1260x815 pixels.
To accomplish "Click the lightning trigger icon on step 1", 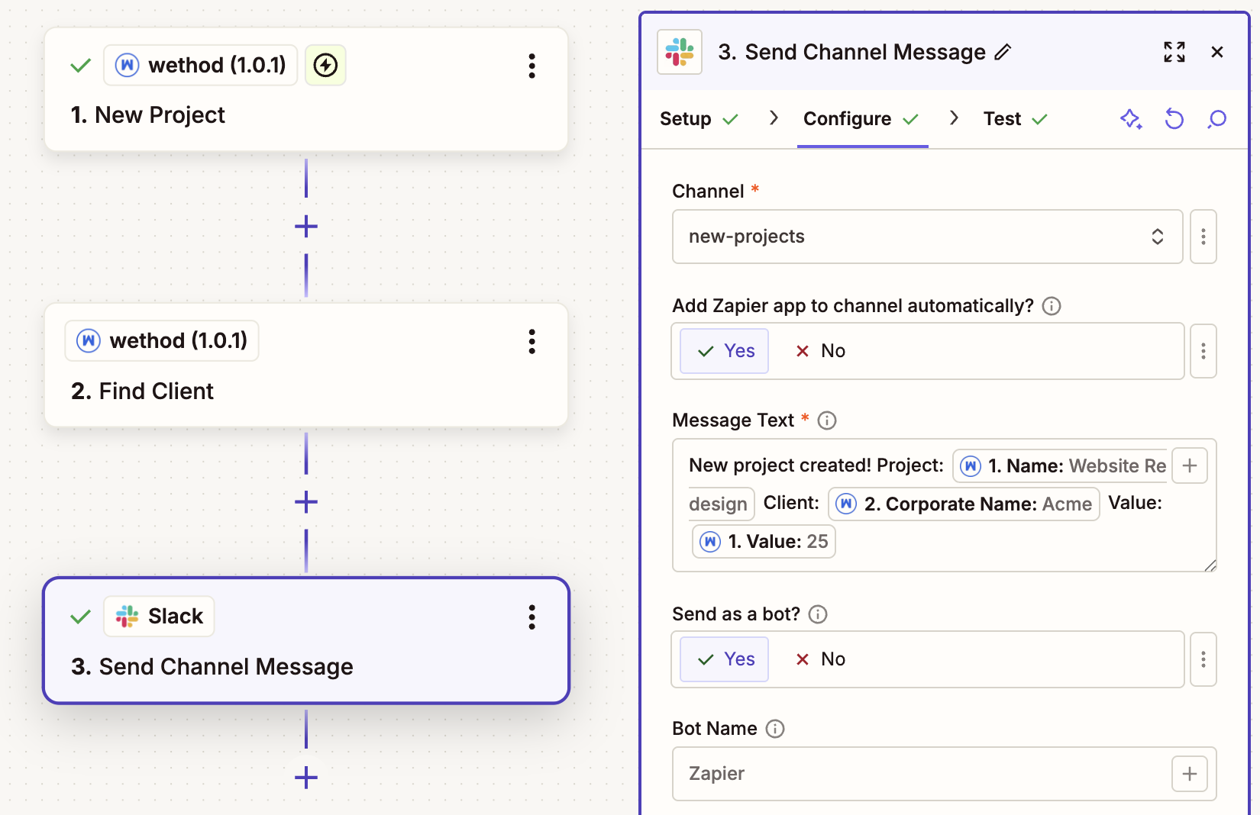I will (x=325, y=66).
